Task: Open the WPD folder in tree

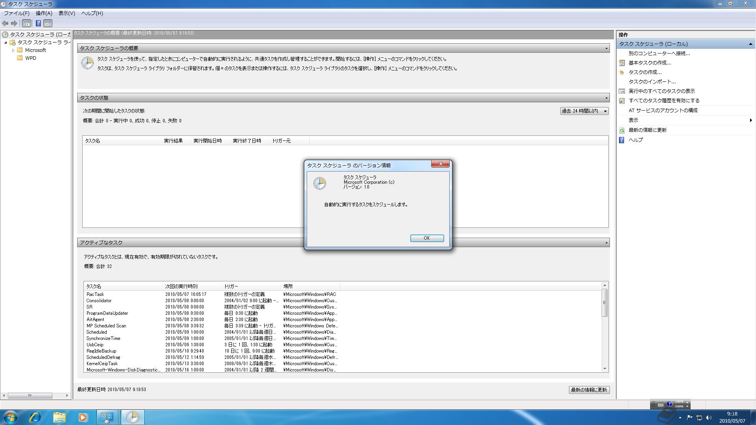Action: pos(31,58)
